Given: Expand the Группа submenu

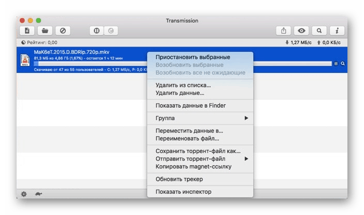Looking at the screenshot, I should (x=200, y=118).
